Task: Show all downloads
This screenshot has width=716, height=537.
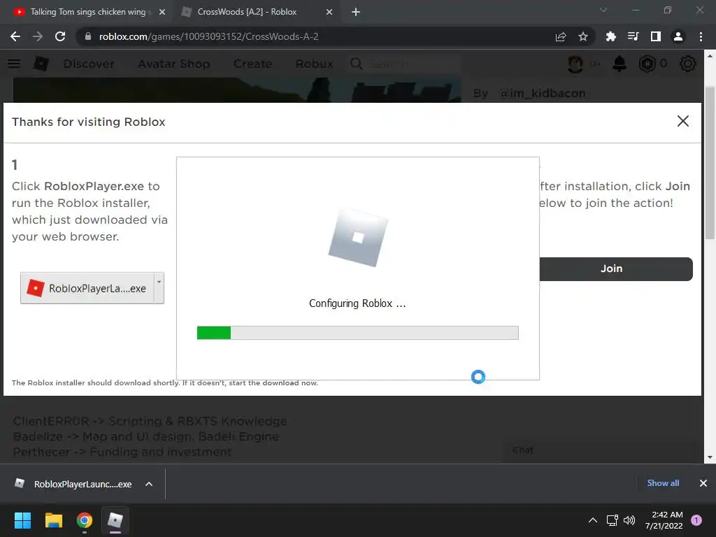Action: (x=663, y=483)
